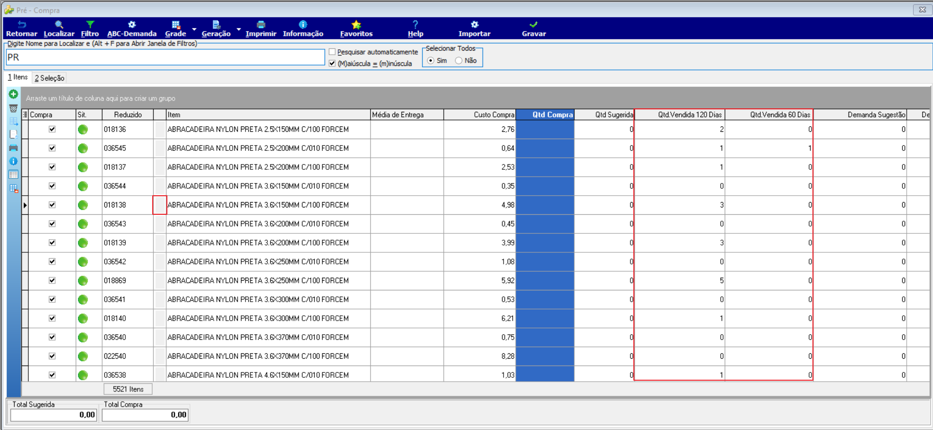Screen dimensions: 933x430
Task: Click the trash bin icon in sidebar
Action: 13,108
